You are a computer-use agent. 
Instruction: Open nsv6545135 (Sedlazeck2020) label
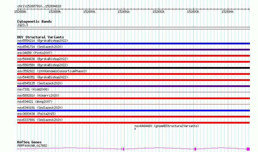tap(40, 83)
